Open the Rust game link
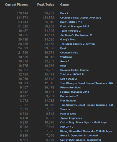The height and width of the screenshot is (142, 117). pos(63,66)
